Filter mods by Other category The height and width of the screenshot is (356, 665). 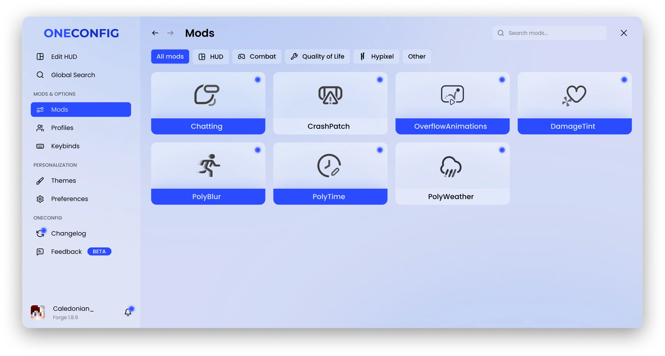tap(417, 57)
